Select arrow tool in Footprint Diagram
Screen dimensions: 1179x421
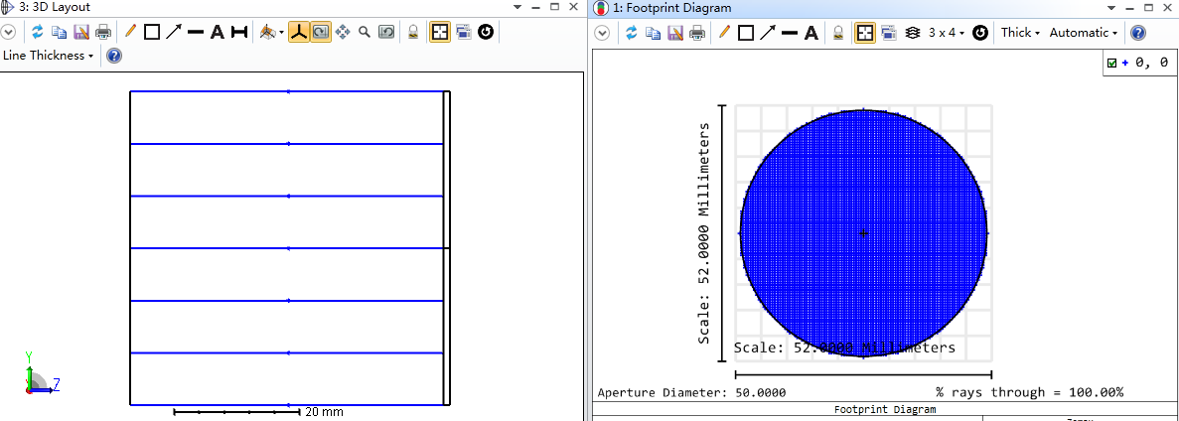(x=768, y=33)
